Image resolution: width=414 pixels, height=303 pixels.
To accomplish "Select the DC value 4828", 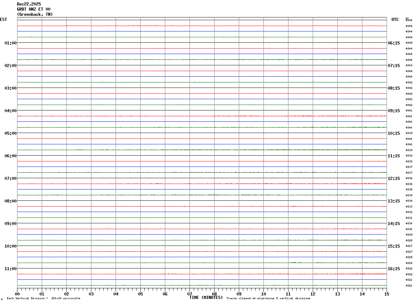I will [x=409, y=240].
